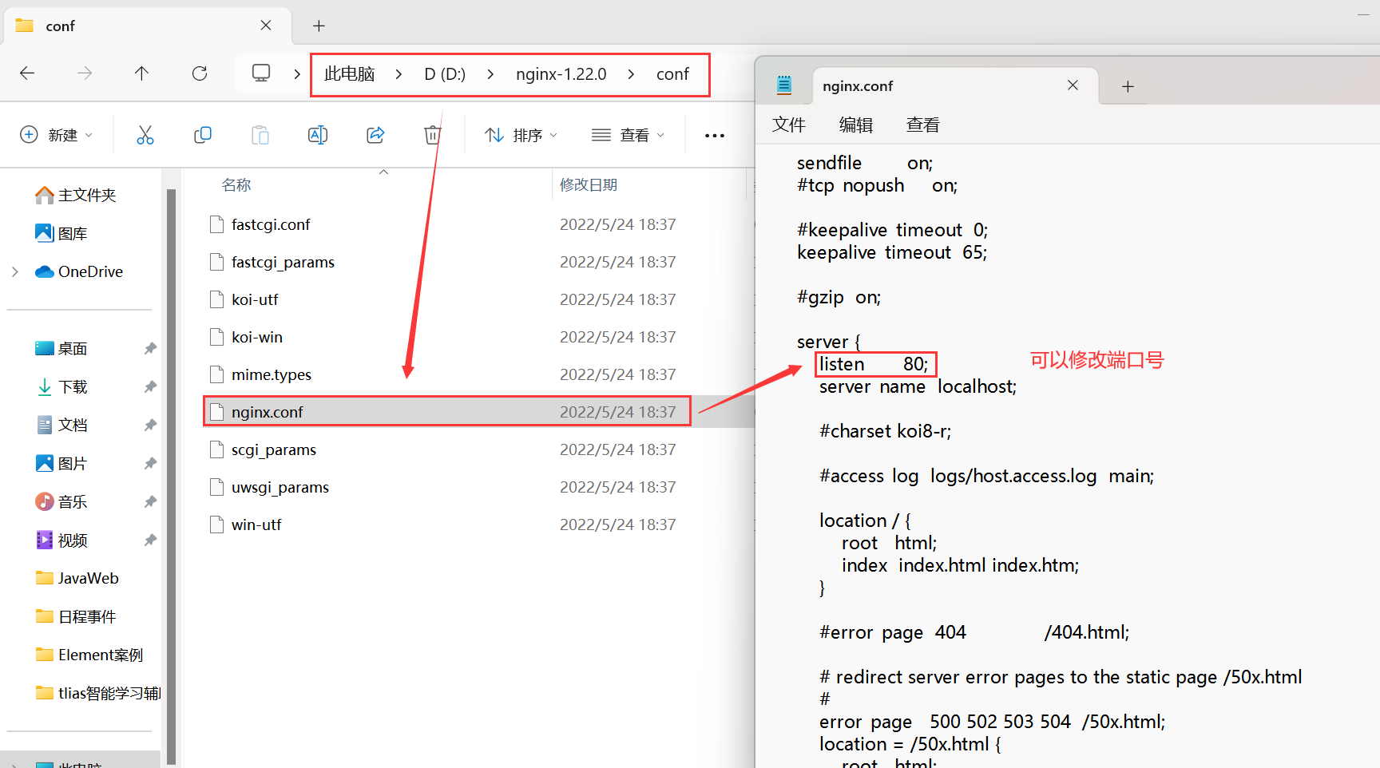1380x768 pixels.
Task: Expand the OneDrive tree node
Action: click(x=15, y=272)
